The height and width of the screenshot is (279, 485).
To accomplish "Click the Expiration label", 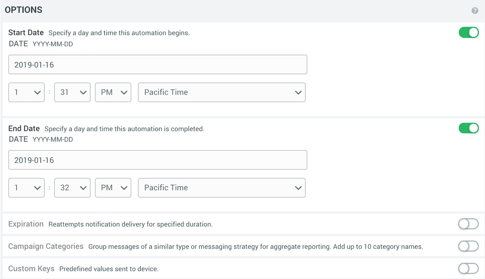I will (26, 224).
